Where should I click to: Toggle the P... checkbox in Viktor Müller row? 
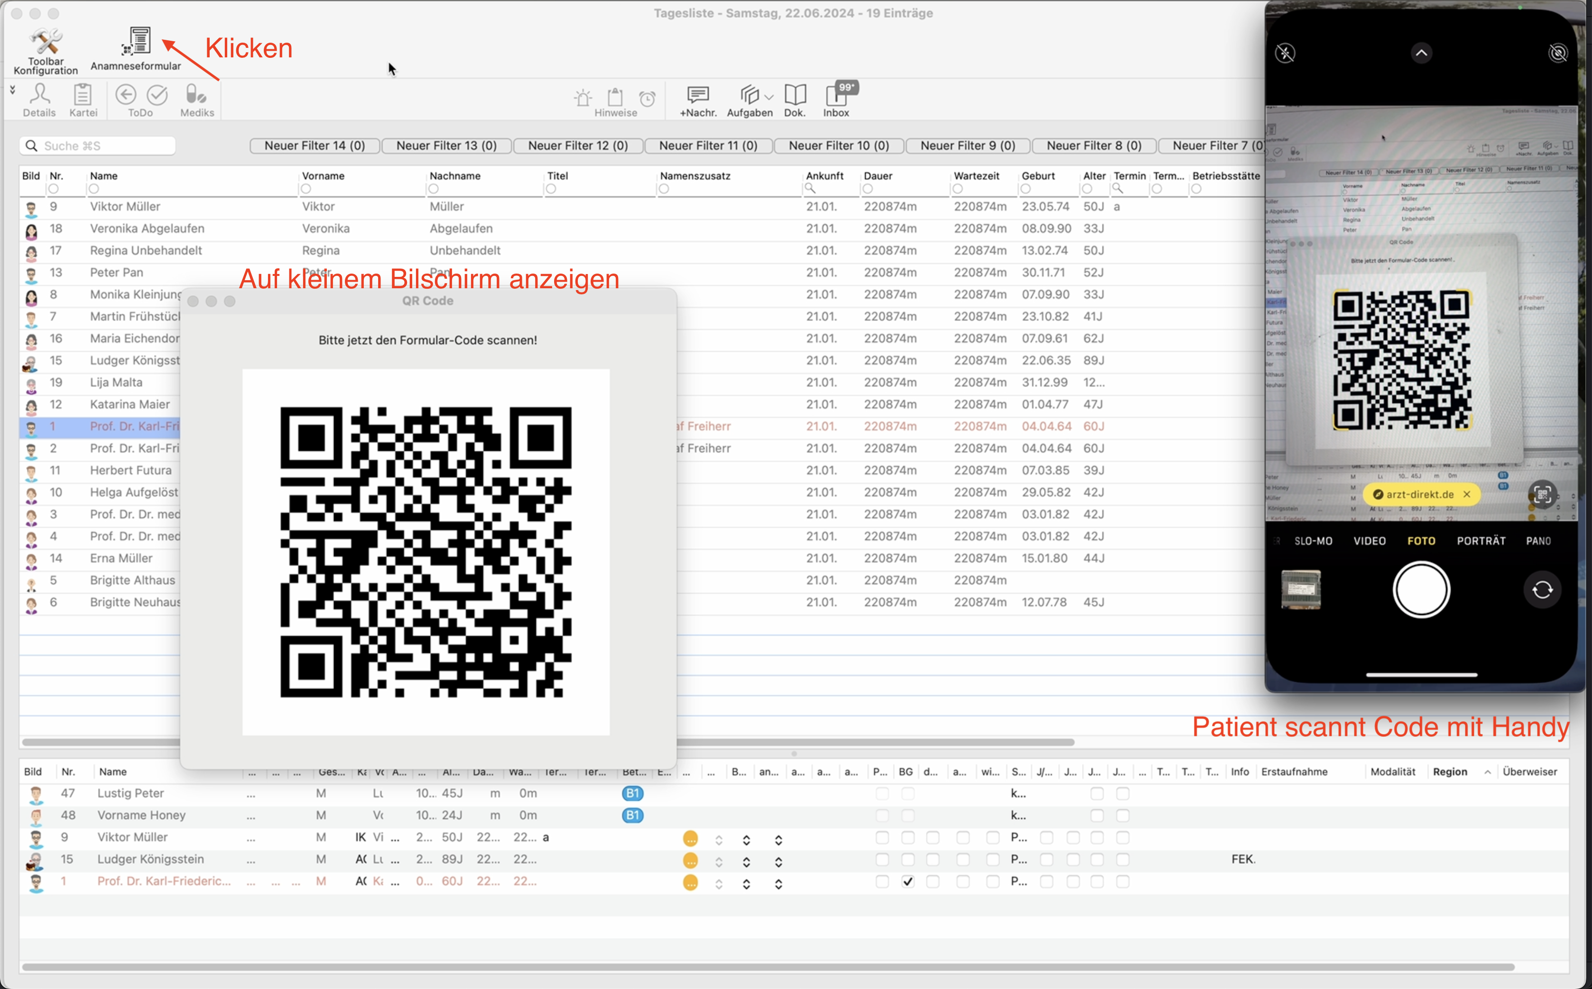pyautogui.click(x=882, y=838)
